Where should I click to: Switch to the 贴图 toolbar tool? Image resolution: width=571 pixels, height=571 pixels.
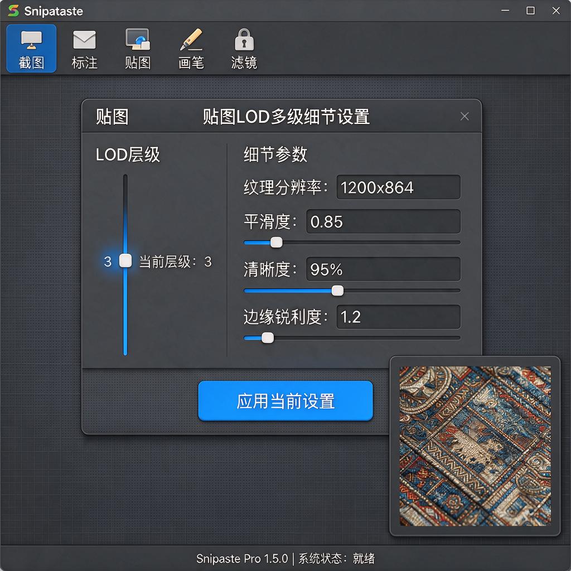click(138, 49)
